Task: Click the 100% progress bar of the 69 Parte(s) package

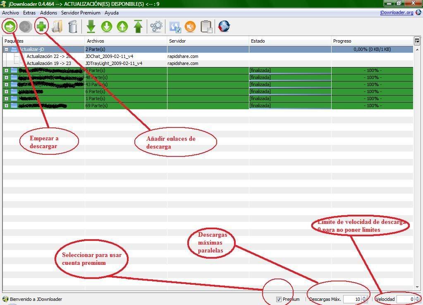Action: [x=372, y=106]
